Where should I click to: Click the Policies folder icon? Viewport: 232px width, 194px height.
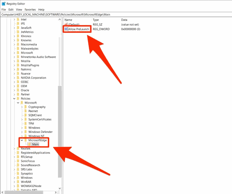(18, 98)
